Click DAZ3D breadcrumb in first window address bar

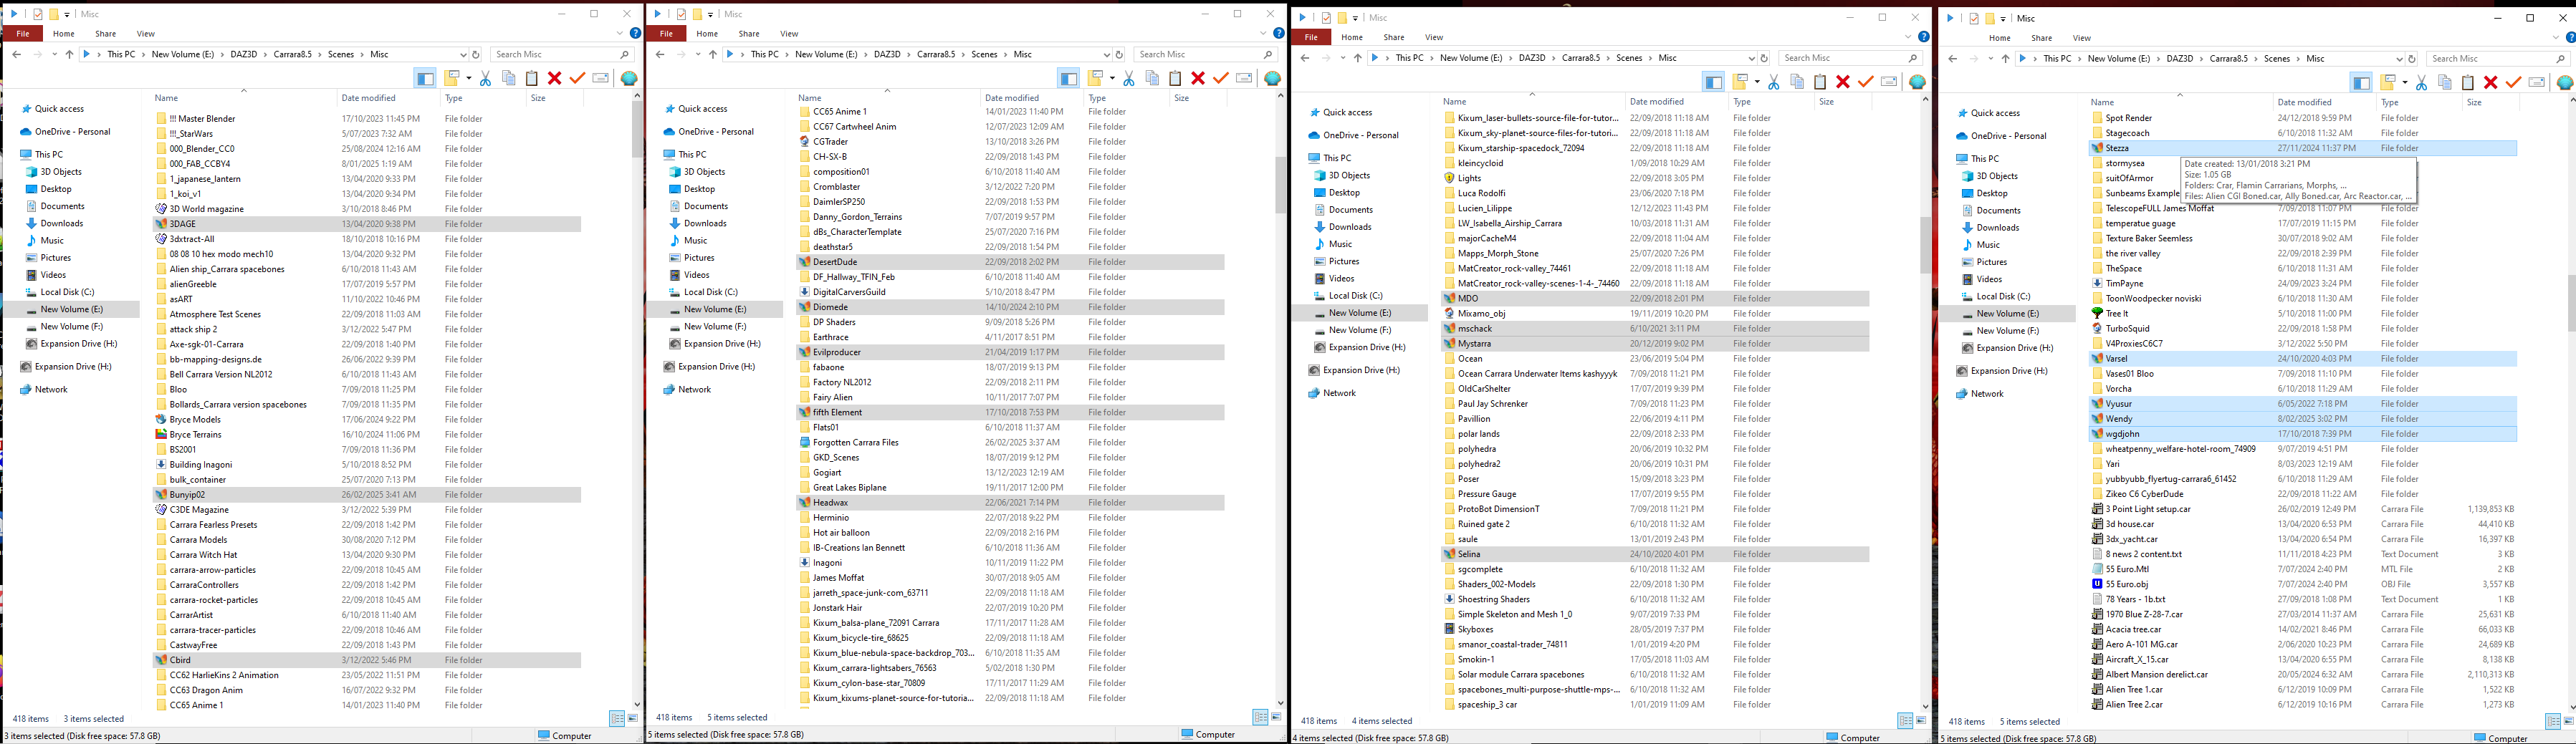click(243, 54)
